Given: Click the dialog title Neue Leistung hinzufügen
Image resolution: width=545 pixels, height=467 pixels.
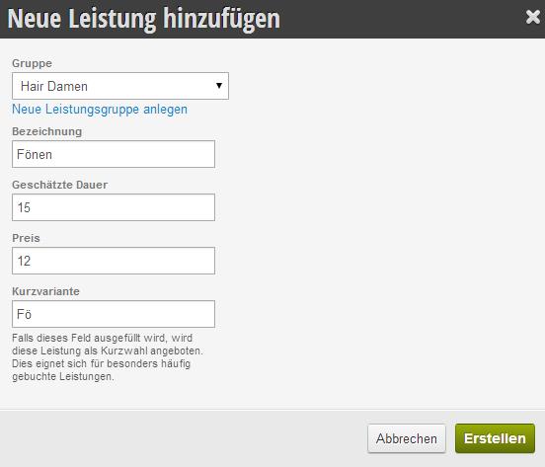Looking at the screenshot, I should (144, 19).
